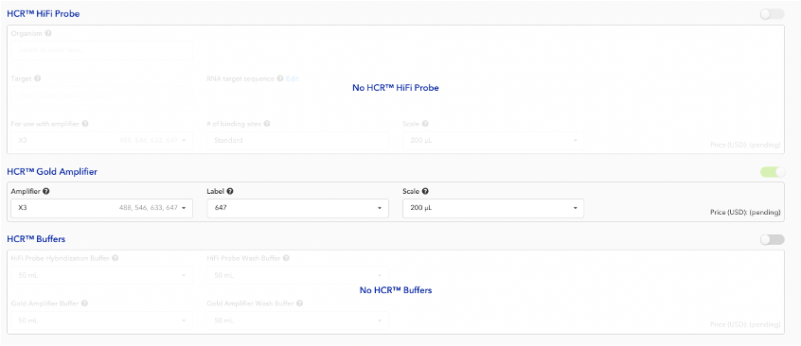The height and width of the screenshot is (346, 801).
Task: Click help icon by HiFi Probe Hybridization Buffer
Action: pos(115,258)
